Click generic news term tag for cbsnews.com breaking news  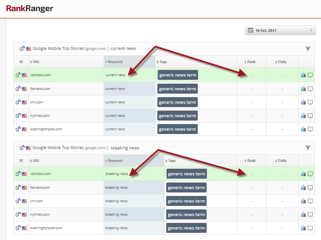click(187, 174)
